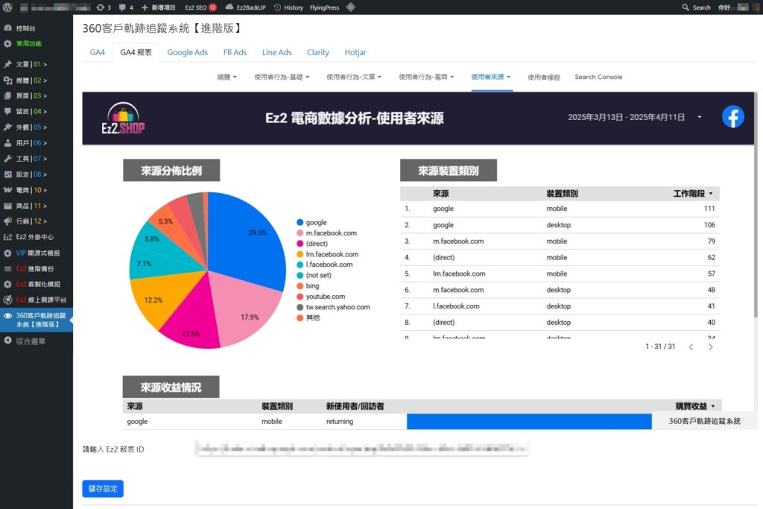The image size is (763, 509).
Task: Click the m.facebook.com legend color dot
Action: click(x=300, y=233)
